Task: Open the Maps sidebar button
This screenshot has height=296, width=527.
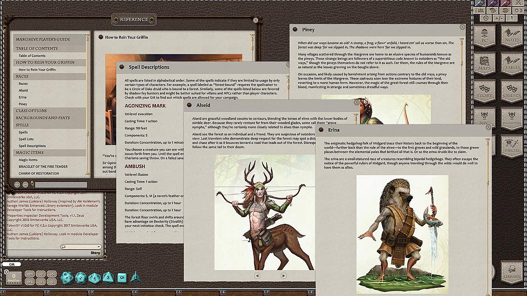Action: coord(485,63)
